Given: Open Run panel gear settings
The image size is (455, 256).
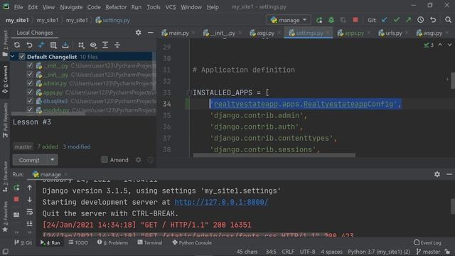Looking at the screenshot, I should pyautogui.click(x=437, y=174).
